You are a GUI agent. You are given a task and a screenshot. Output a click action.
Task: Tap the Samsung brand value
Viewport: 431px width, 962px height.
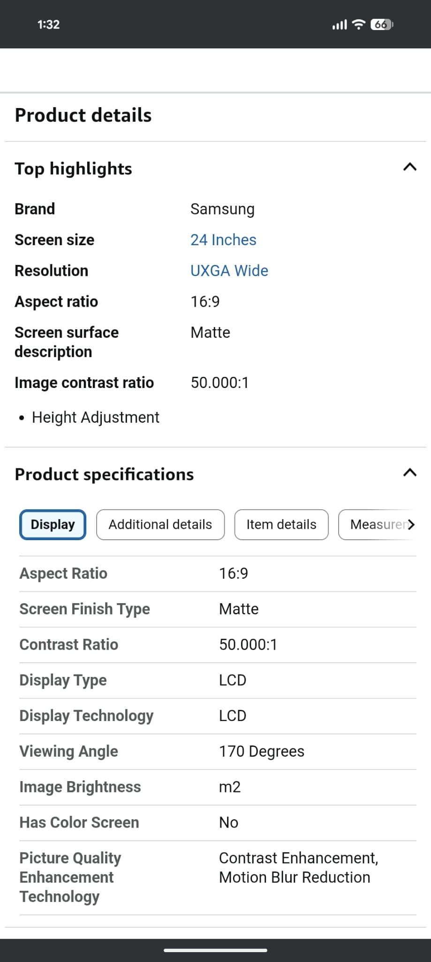(222, 209)
